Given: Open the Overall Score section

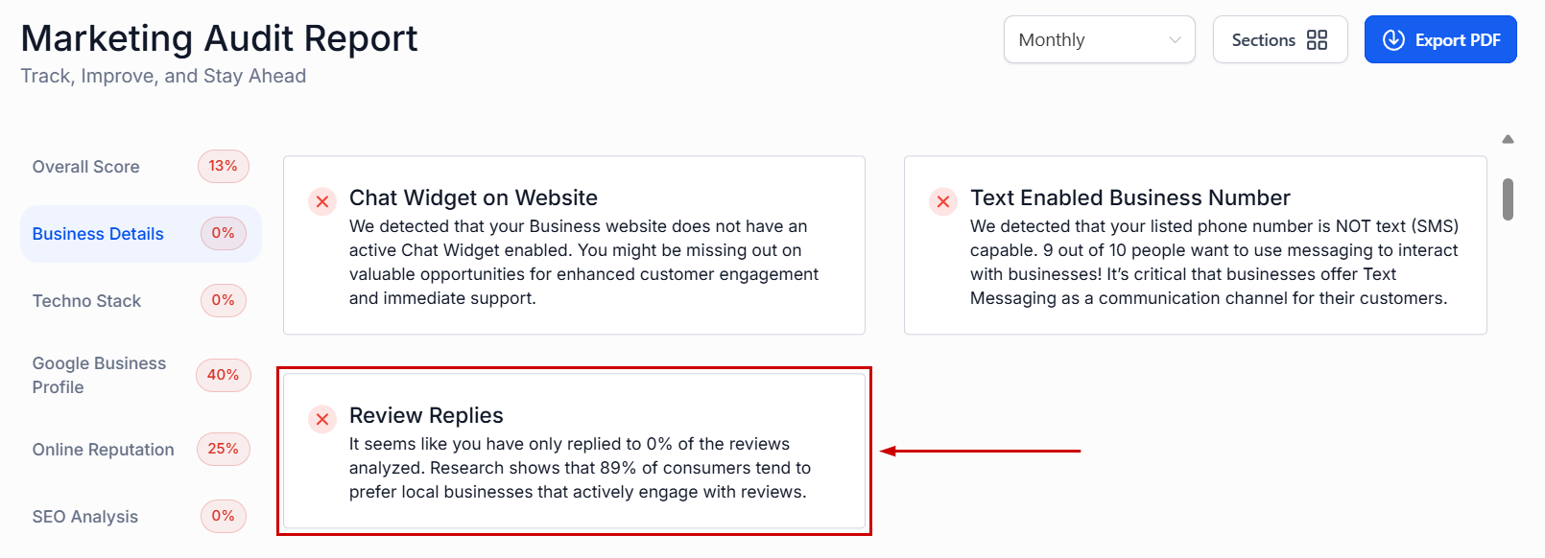Looking at the screenshot, I should pos(86,167).
